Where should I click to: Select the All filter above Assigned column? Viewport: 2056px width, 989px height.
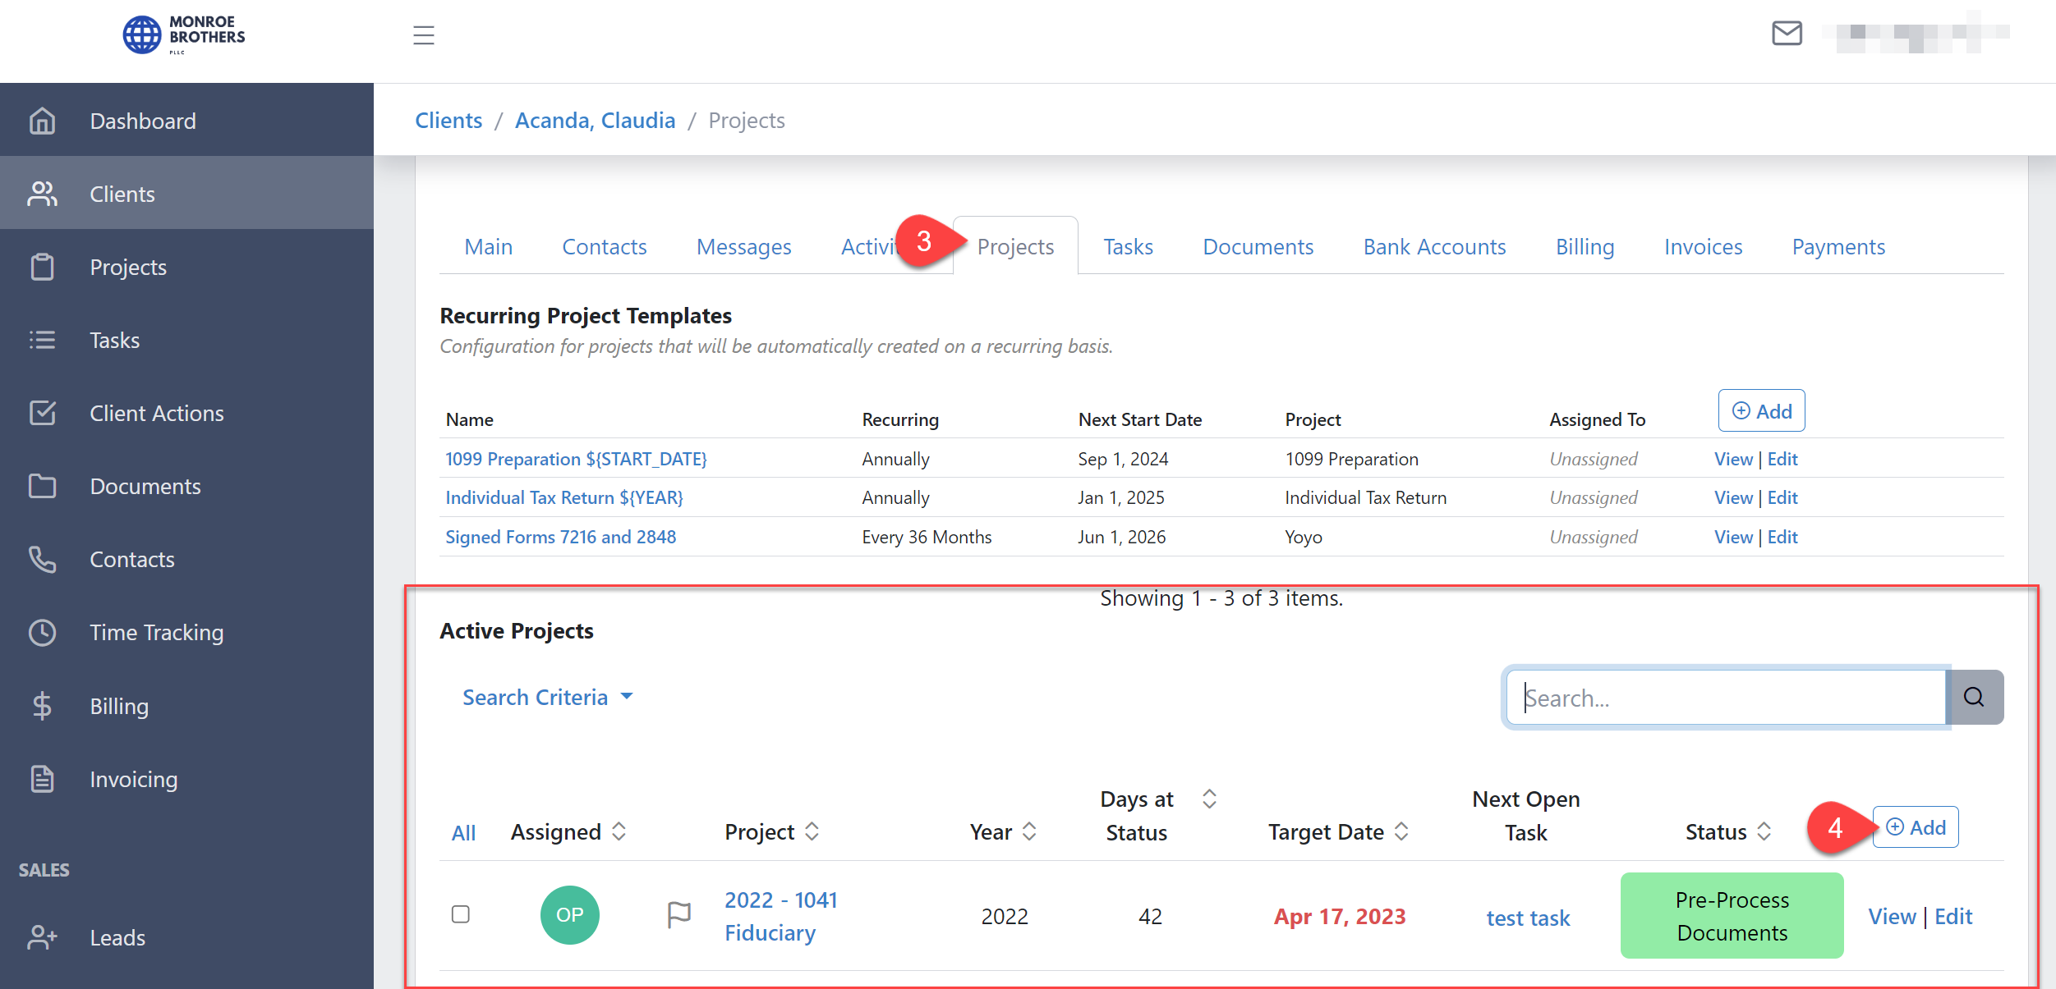click(x=463, y=831)
